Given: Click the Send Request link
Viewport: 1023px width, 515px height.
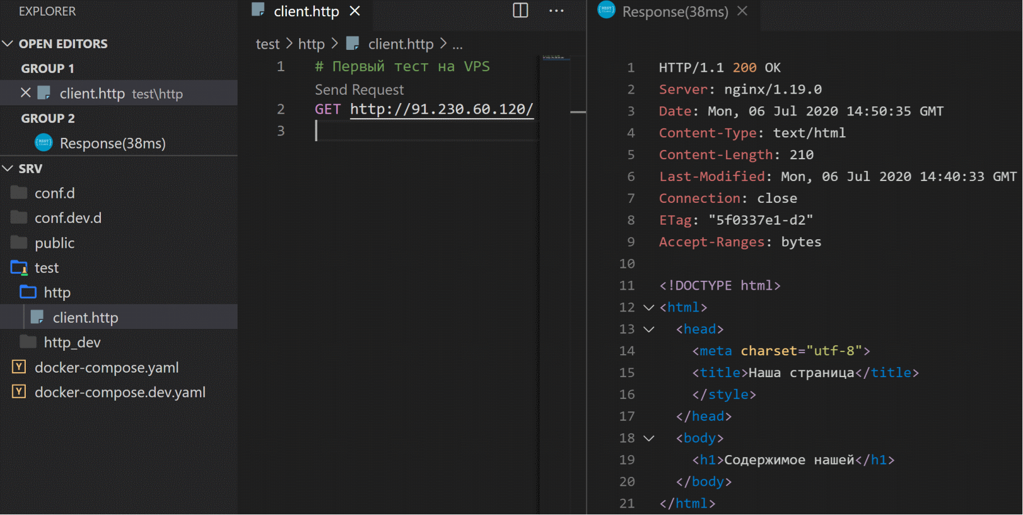Looking at the screenshot, I should (x=359, y=90).
